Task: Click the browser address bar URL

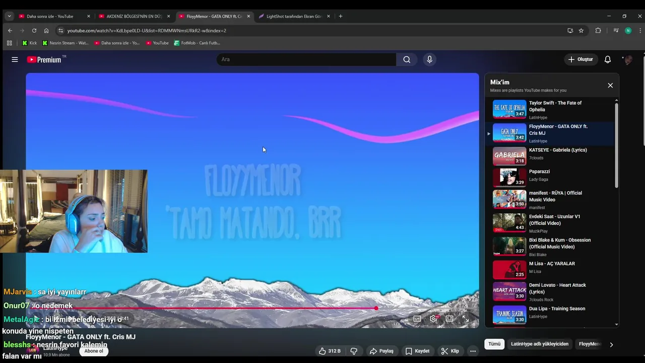Action: [x=147, y=30]
